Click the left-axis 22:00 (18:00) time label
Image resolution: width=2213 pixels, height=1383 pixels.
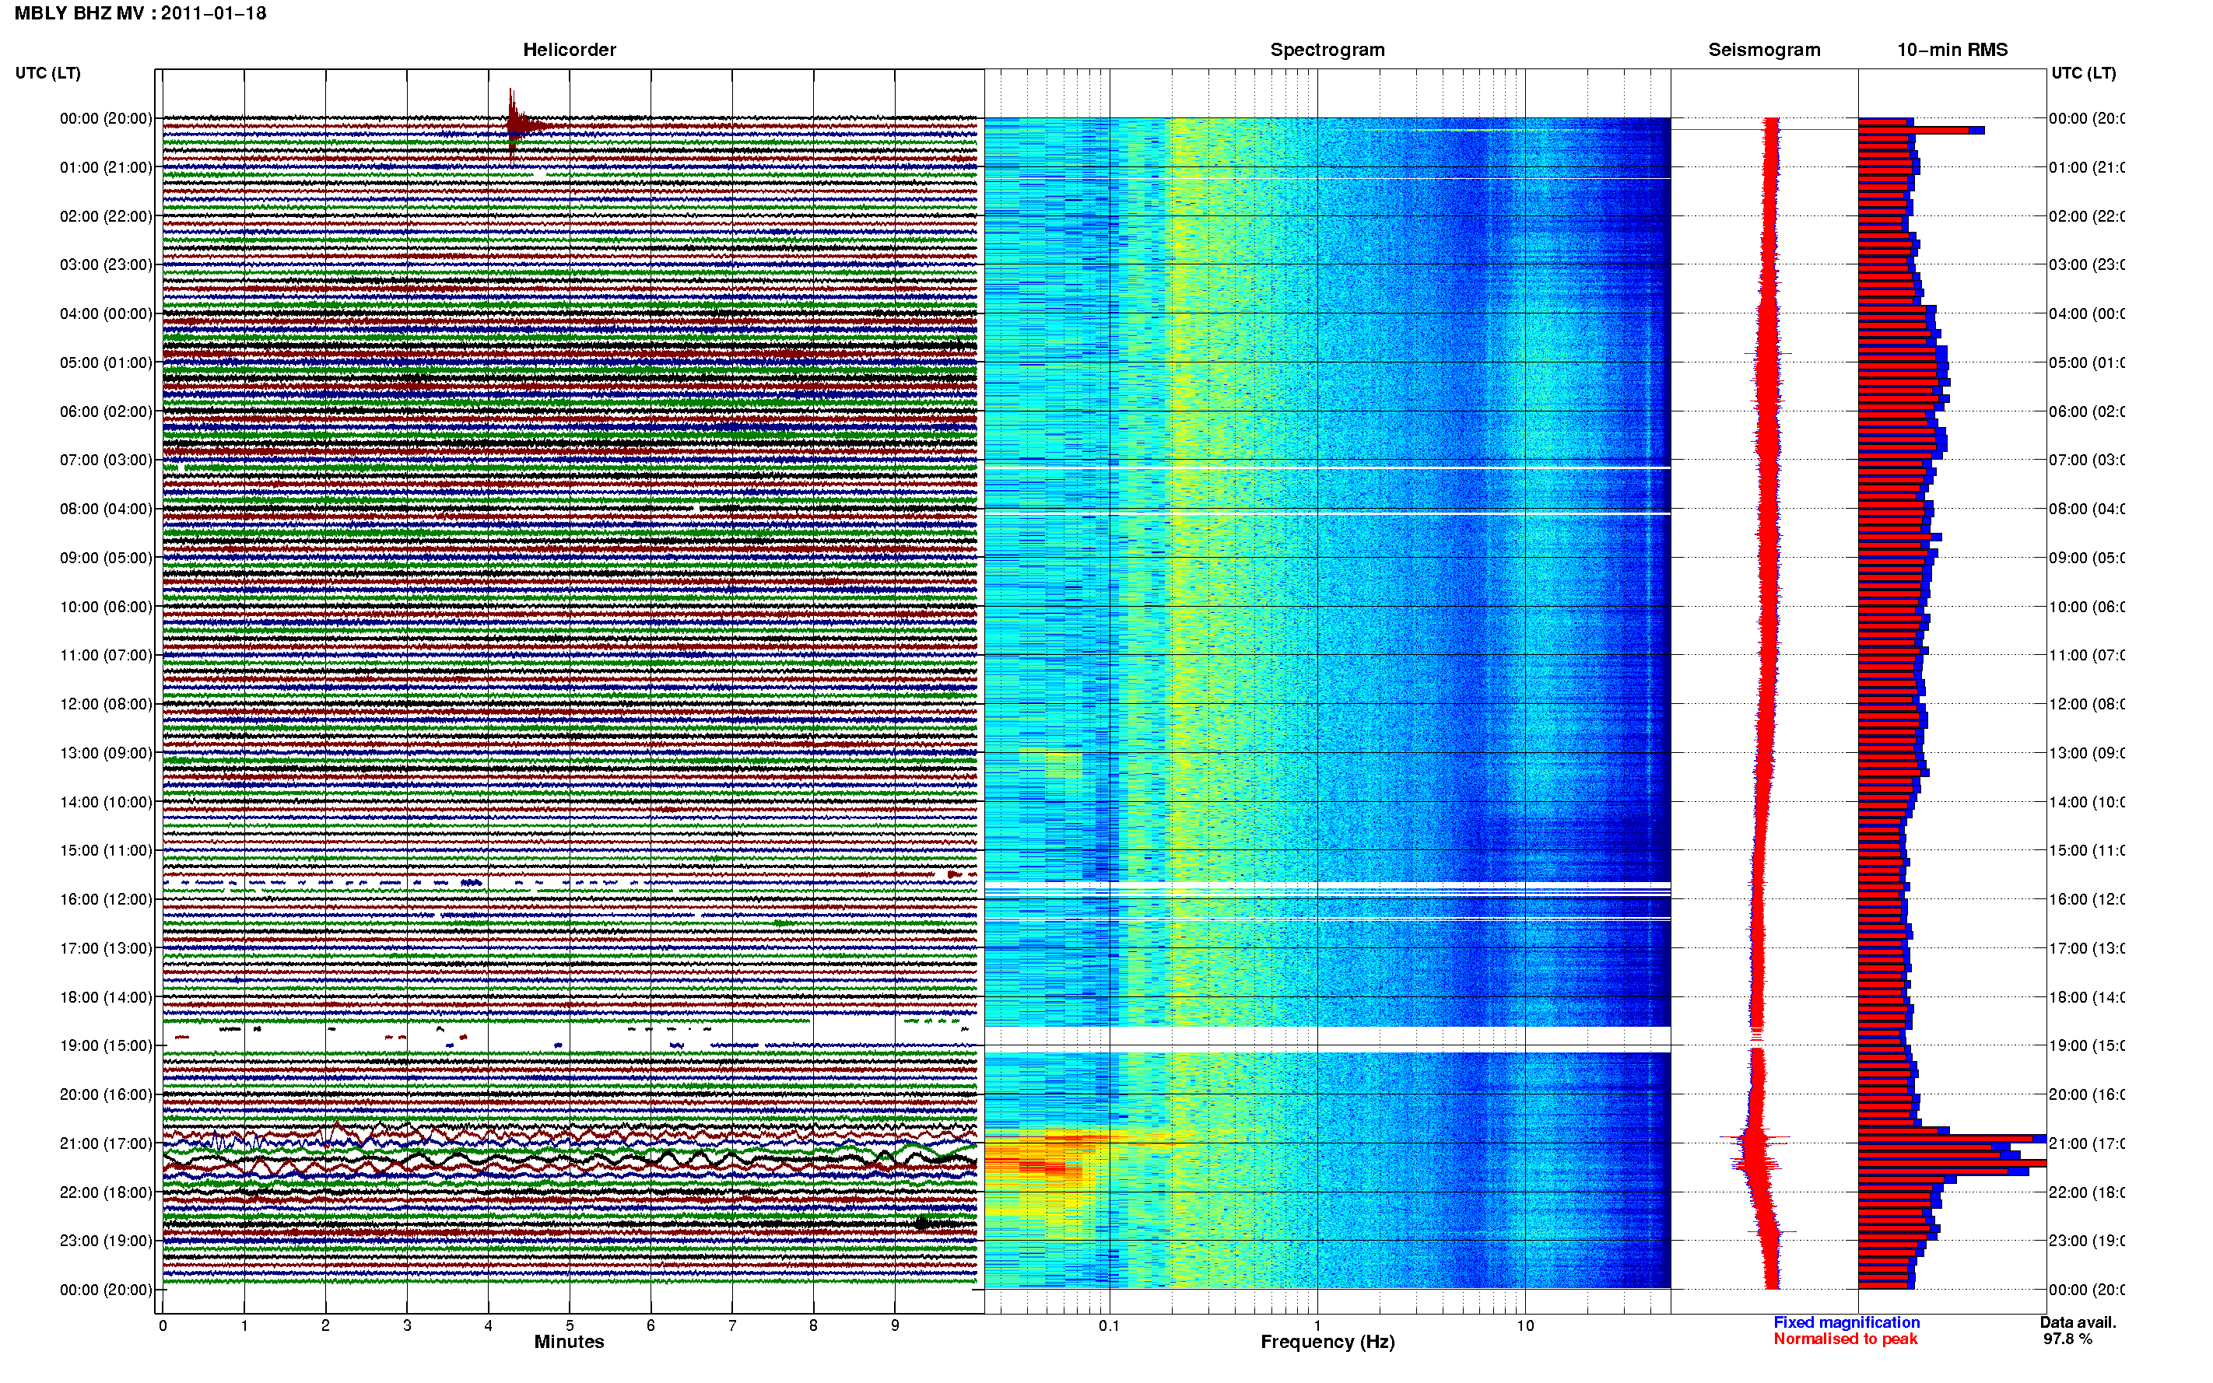[x=106, y=1192]
